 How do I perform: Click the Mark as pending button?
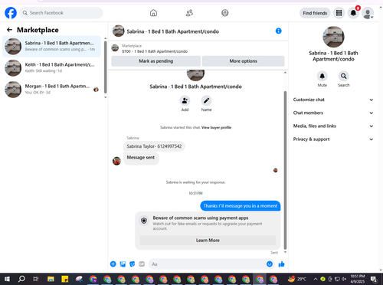155,61
